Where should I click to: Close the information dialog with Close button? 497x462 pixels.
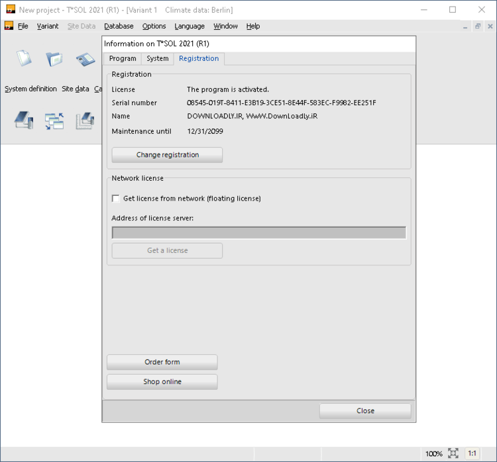point(365,411)
